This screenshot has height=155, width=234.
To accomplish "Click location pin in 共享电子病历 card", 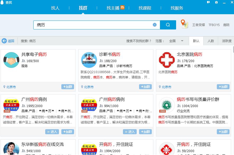I will (4, 87).
